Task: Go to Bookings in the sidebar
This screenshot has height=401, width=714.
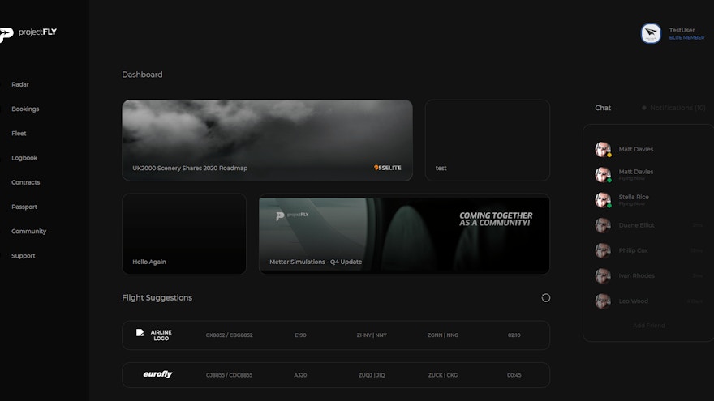Action: click(25, 109)
